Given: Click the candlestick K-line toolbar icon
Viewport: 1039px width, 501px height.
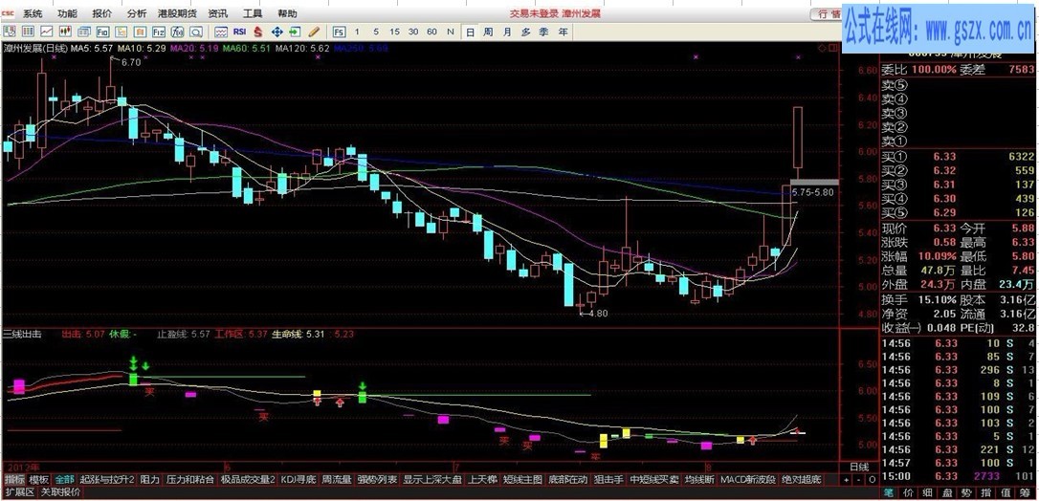Looking at the screenshot, I should click(x=65, y=32).
